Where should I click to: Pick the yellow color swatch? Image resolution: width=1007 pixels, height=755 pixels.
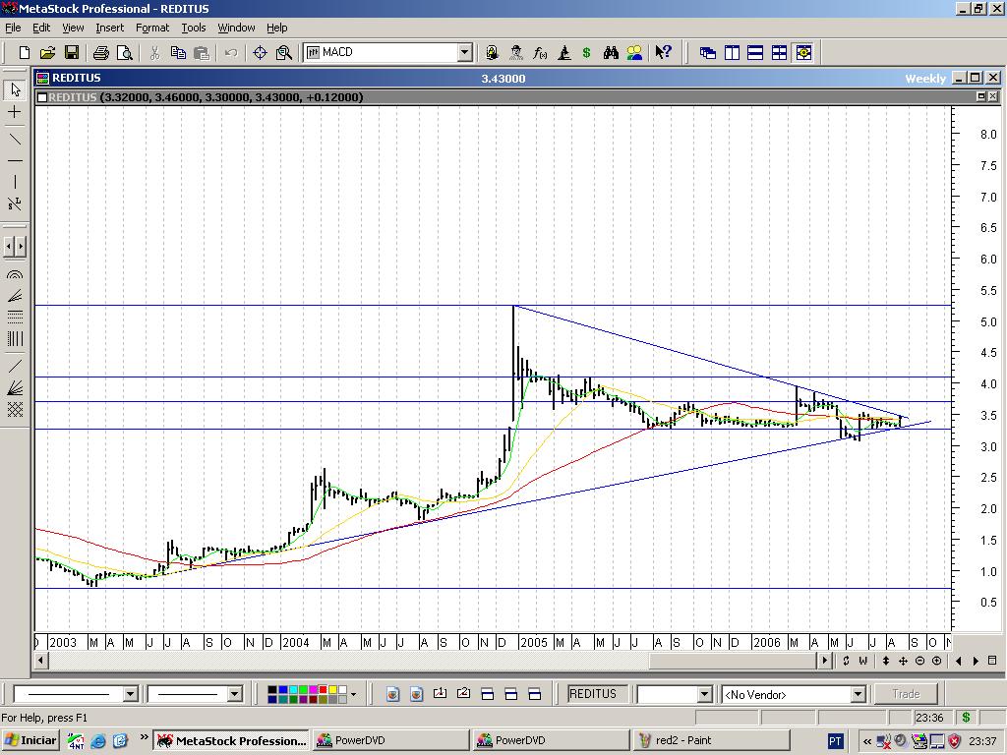[332, 690]
